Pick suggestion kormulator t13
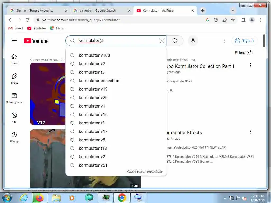 click(x=116, y=149)
